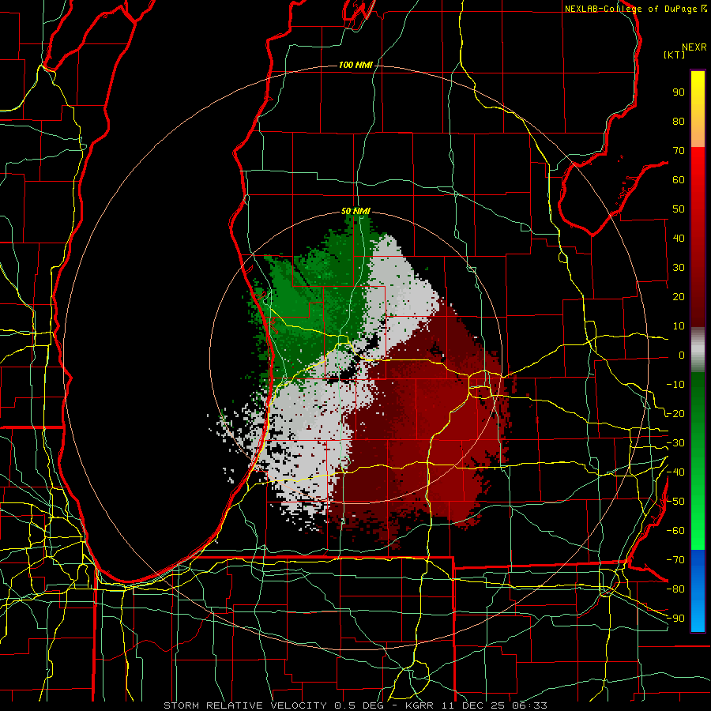Screen dimensions: 711x711
Task: Click the -30 scale value
Action: click(x=675, y=443)
